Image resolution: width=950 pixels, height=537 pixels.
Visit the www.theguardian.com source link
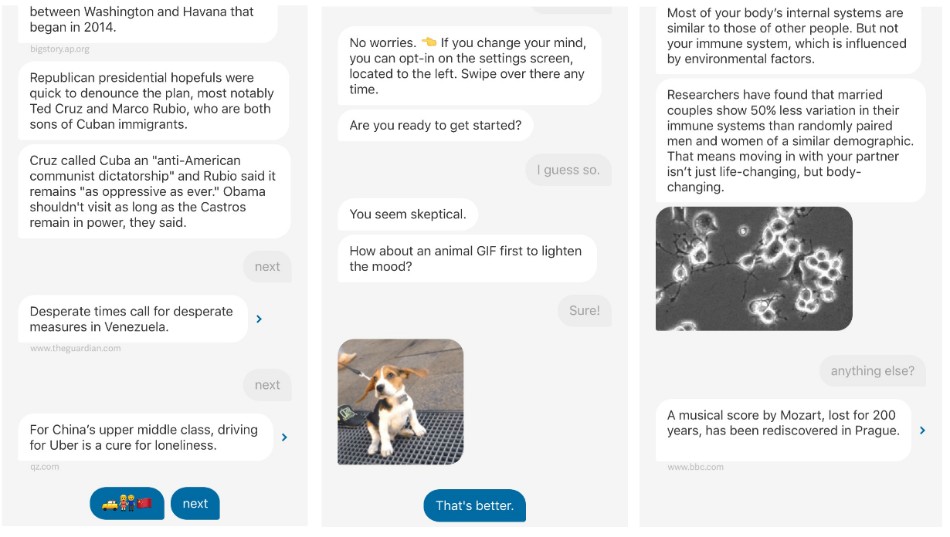(x=75, y=348)
